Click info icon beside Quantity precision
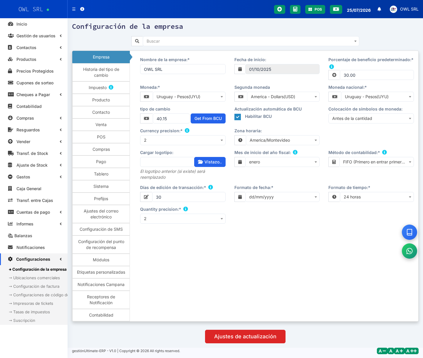The image size is (423, 358). [186, 209]
